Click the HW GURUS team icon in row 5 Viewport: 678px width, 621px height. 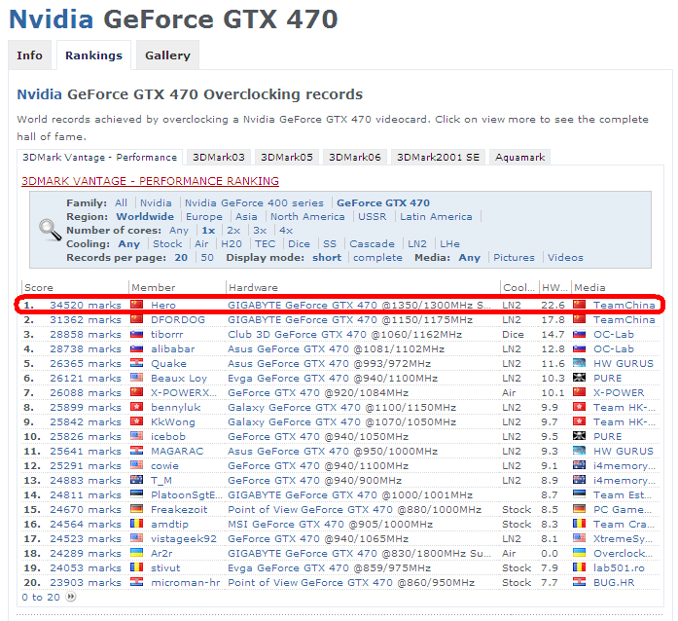[x=579, y=363]
